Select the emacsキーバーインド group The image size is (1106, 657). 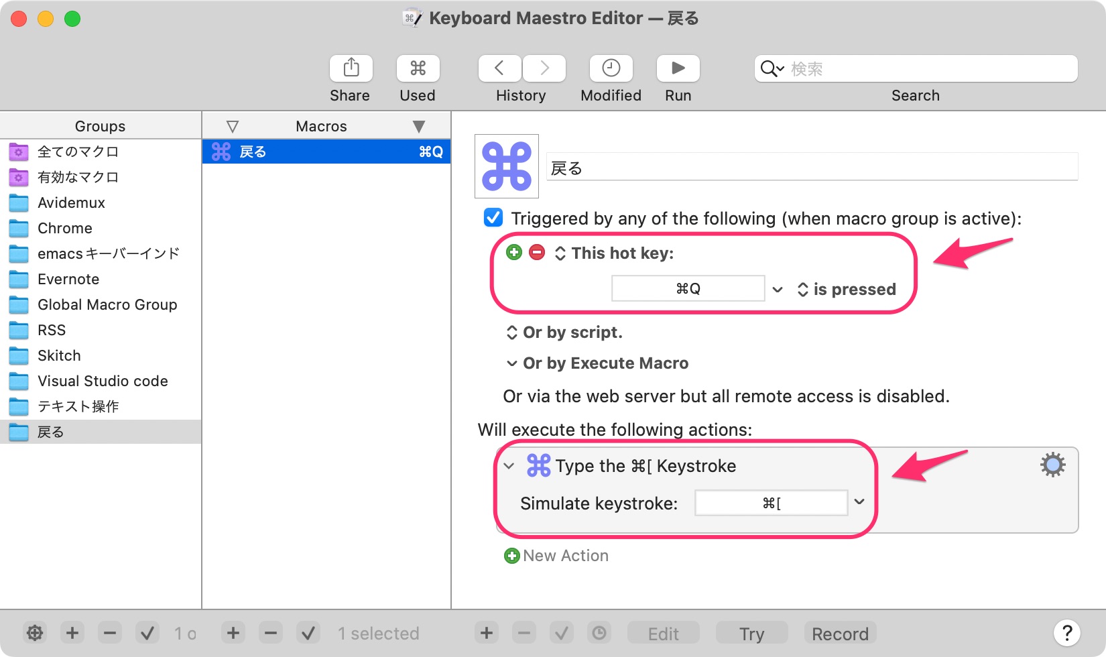point(101,253)
